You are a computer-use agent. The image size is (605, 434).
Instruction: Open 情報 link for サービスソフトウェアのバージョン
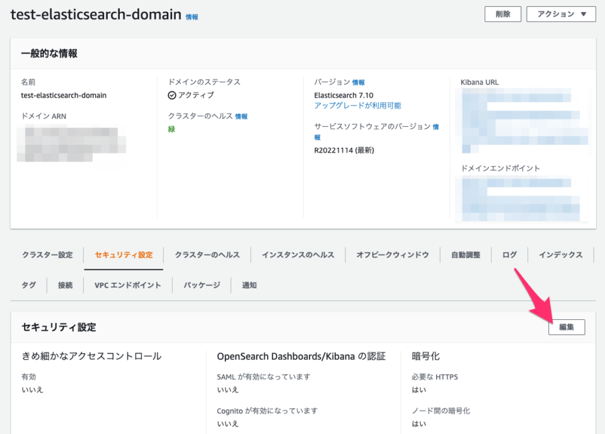pos(435,127)
